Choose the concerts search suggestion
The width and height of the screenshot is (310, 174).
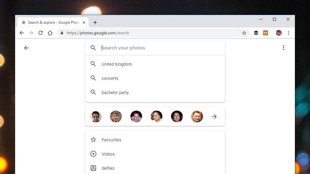155,78
